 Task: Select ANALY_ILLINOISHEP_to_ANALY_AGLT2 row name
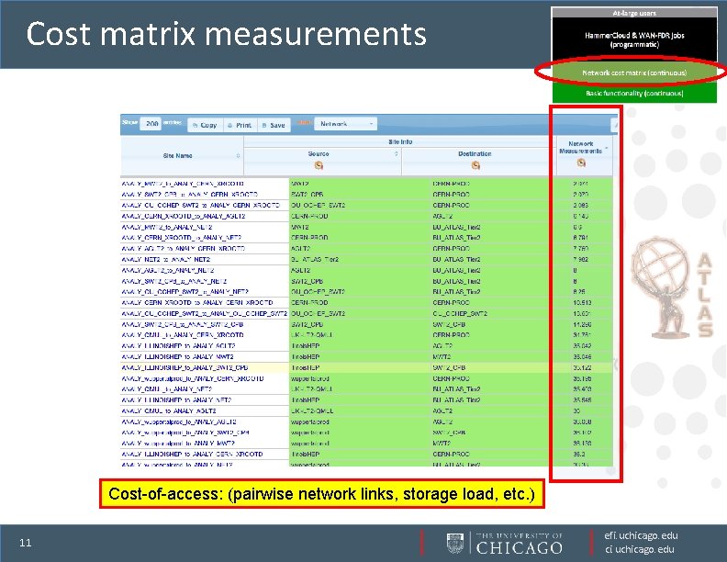pos(178,346)
